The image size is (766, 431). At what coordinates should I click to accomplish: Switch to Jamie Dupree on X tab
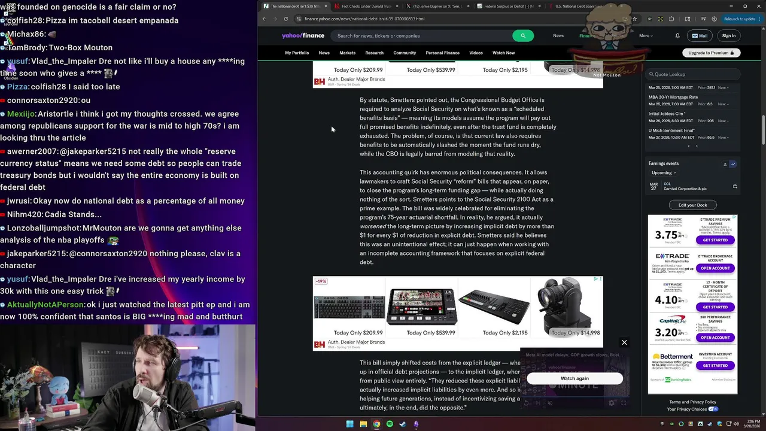pos(437,6)
